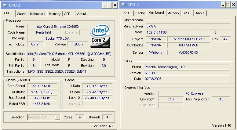237x130 pixels.
Task: Close the left CPU-Z window
Action: (115, 5)
